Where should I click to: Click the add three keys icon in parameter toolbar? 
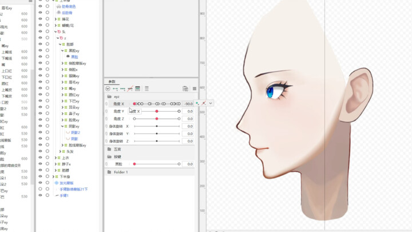click(x=123, y=89)
